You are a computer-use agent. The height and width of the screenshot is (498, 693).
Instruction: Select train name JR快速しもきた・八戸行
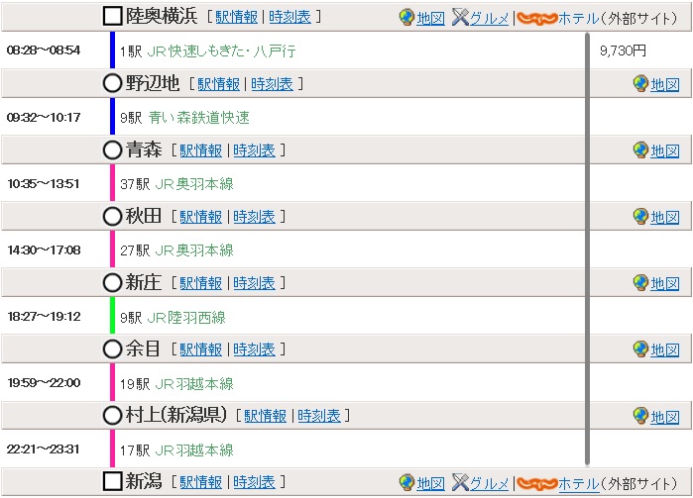(221, 51)
